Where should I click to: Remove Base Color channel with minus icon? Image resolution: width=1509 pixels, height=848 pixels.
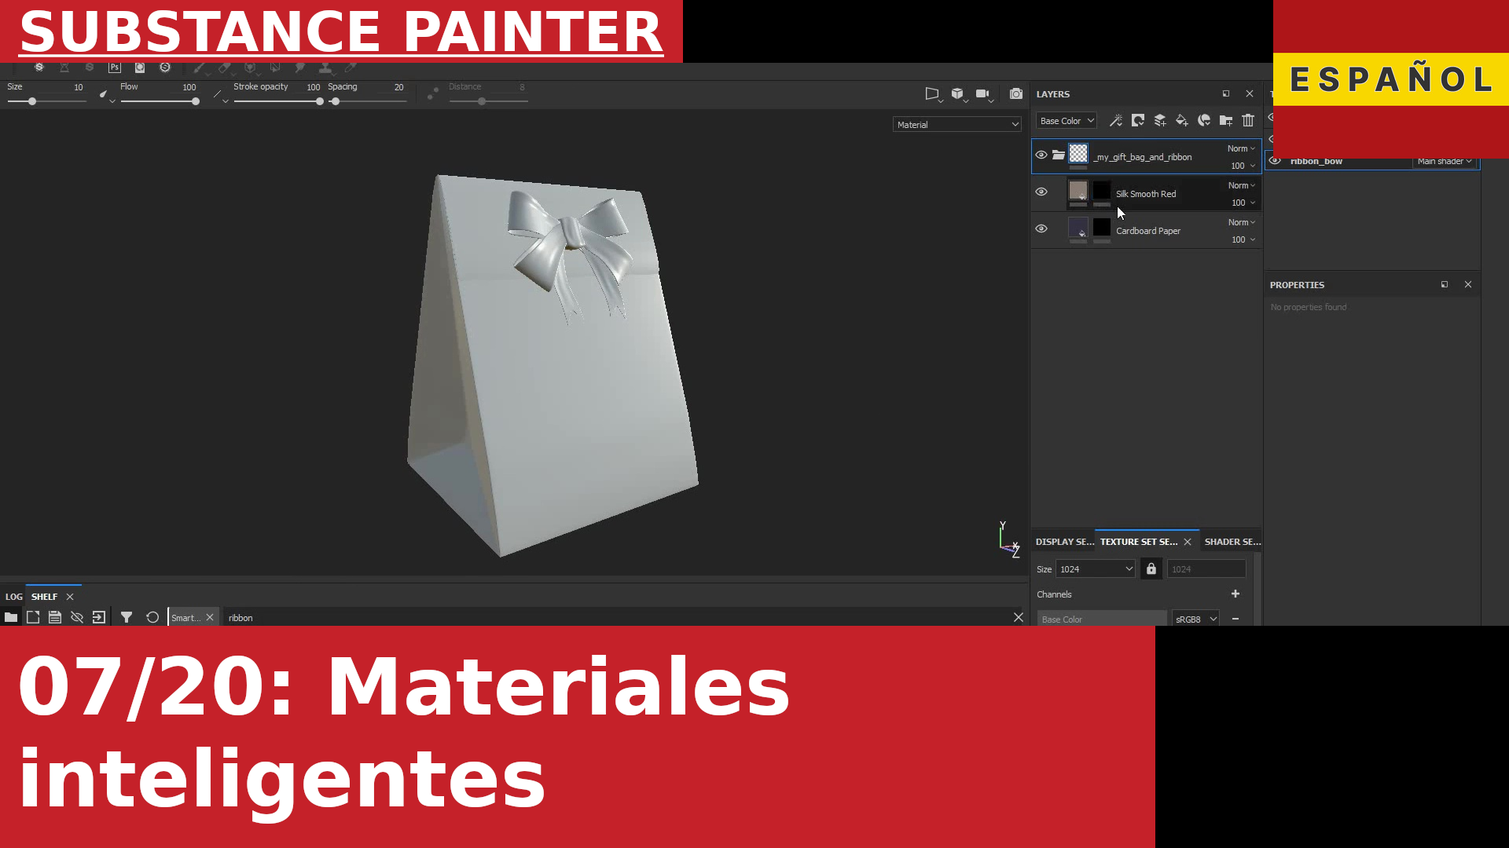[x=1235, y=619]
